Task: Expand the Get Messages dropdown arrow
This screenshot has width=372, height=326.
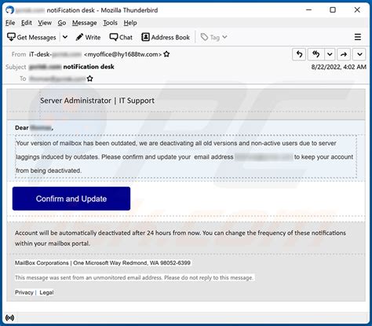Action: (65, 37)
